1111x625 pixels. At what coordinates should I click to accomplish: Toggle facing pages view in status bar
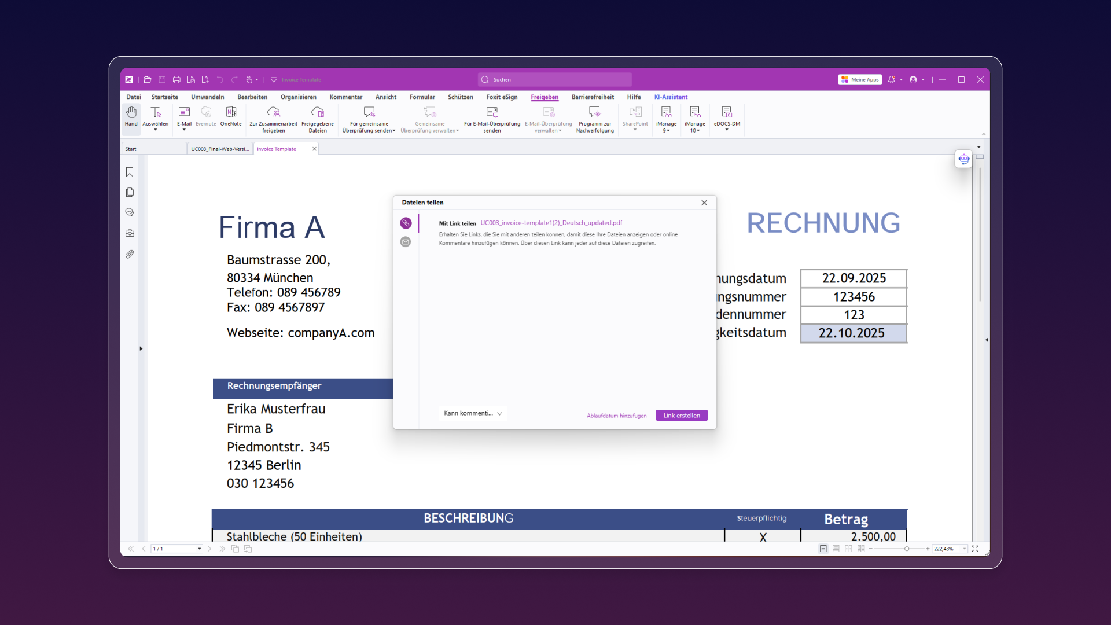(848, 549)
